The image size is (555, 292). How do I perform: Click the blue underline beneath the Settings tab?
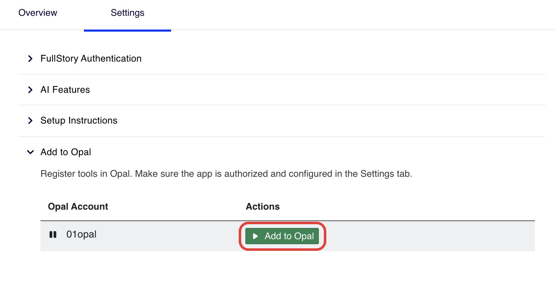pos(127,30)
